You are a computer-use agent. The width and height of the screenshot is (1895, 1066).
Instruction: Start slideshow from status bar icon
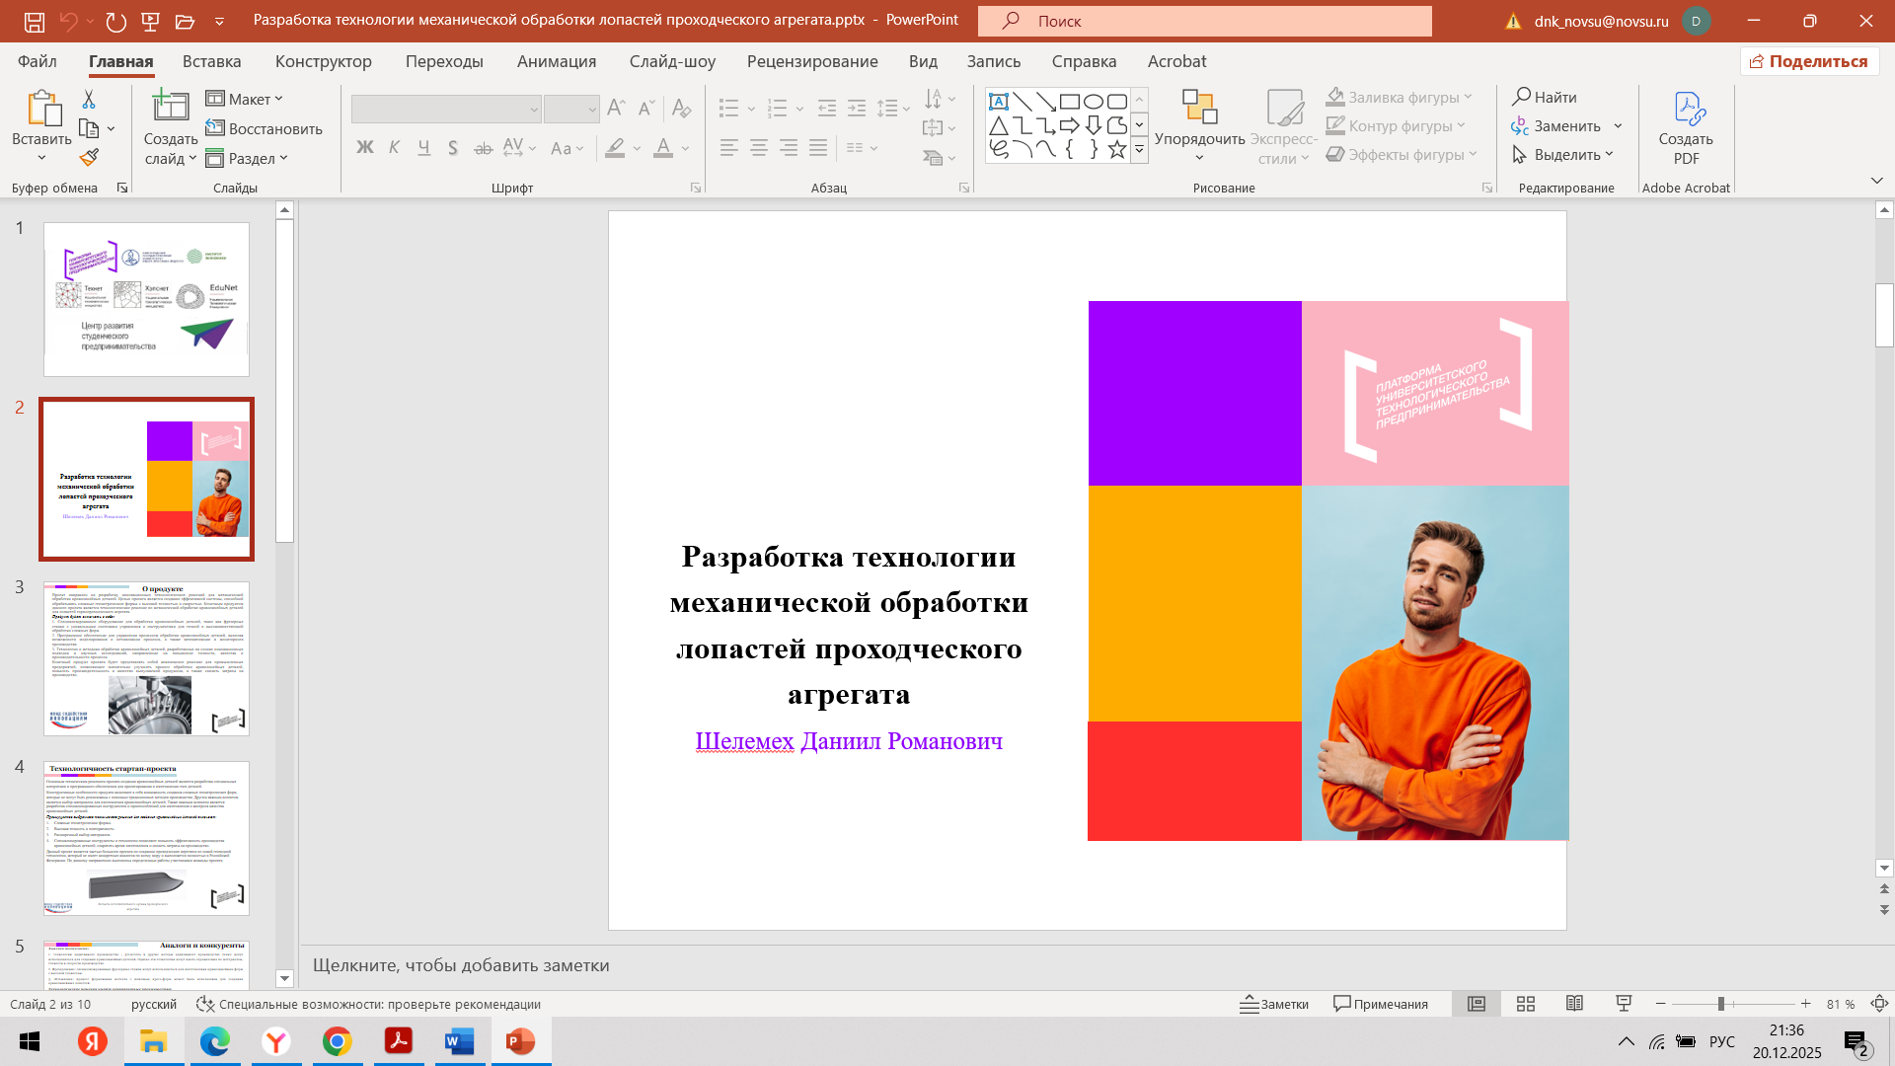point(1624,1004)
